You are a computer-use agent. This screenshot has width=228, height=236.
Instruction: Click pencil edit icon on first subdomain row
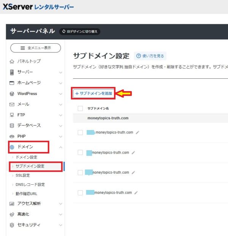[138, 133]
